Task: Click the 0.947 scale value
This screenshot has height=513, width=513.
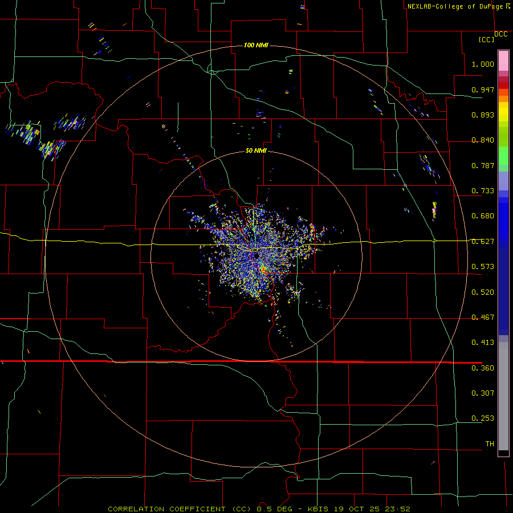Action: 483,89
